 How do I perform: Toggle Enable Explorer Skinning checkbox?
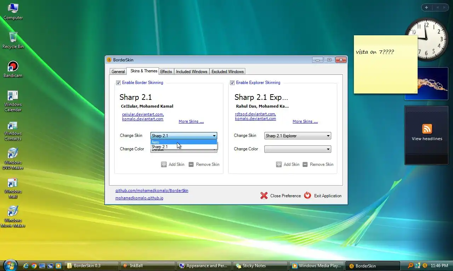pyautogui.click(x=232, y=83)
